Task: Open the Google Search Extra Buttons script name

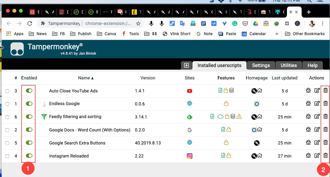Action: tap(77, 143)
